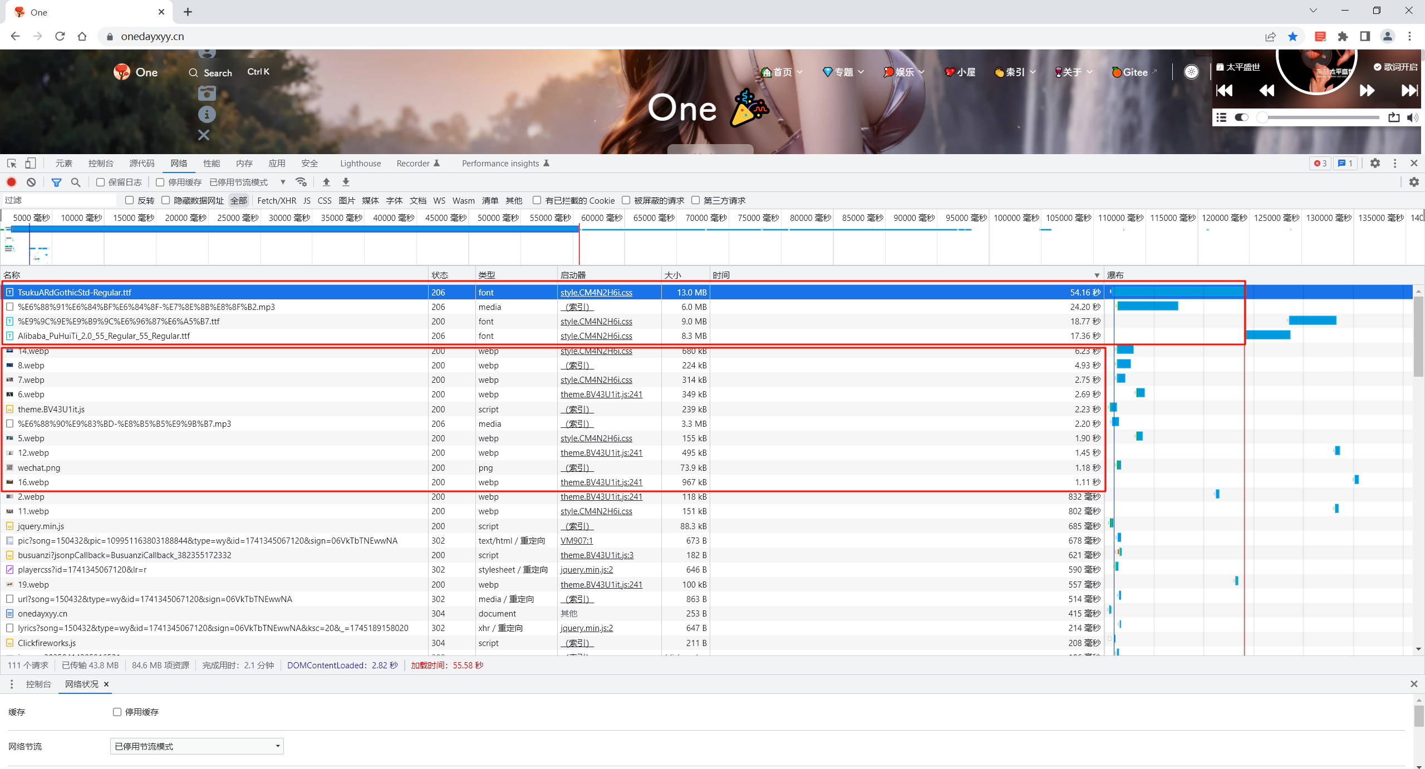
Task: Open DevTools more options menu
Action: pos(1395,163)
